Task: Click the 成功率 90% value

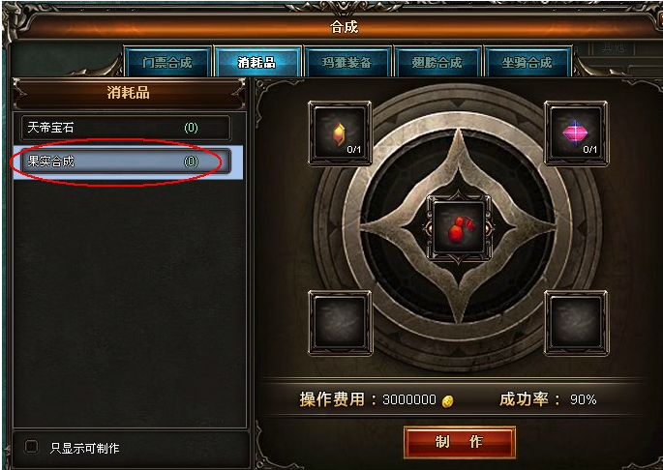Action: 583,399
